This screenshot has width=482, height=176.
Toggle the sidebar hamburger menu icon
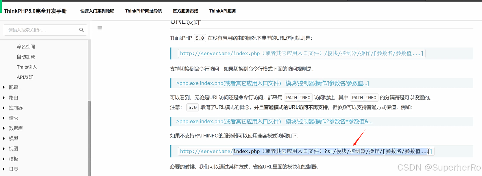tap(99, 28)
